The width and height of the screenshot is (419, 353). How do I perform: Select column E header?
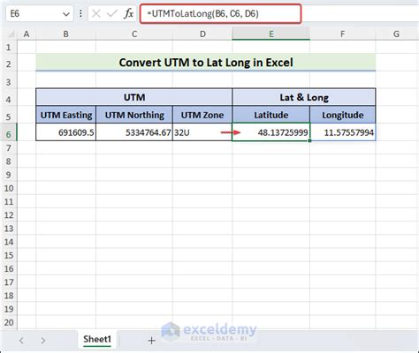(271, 34)
